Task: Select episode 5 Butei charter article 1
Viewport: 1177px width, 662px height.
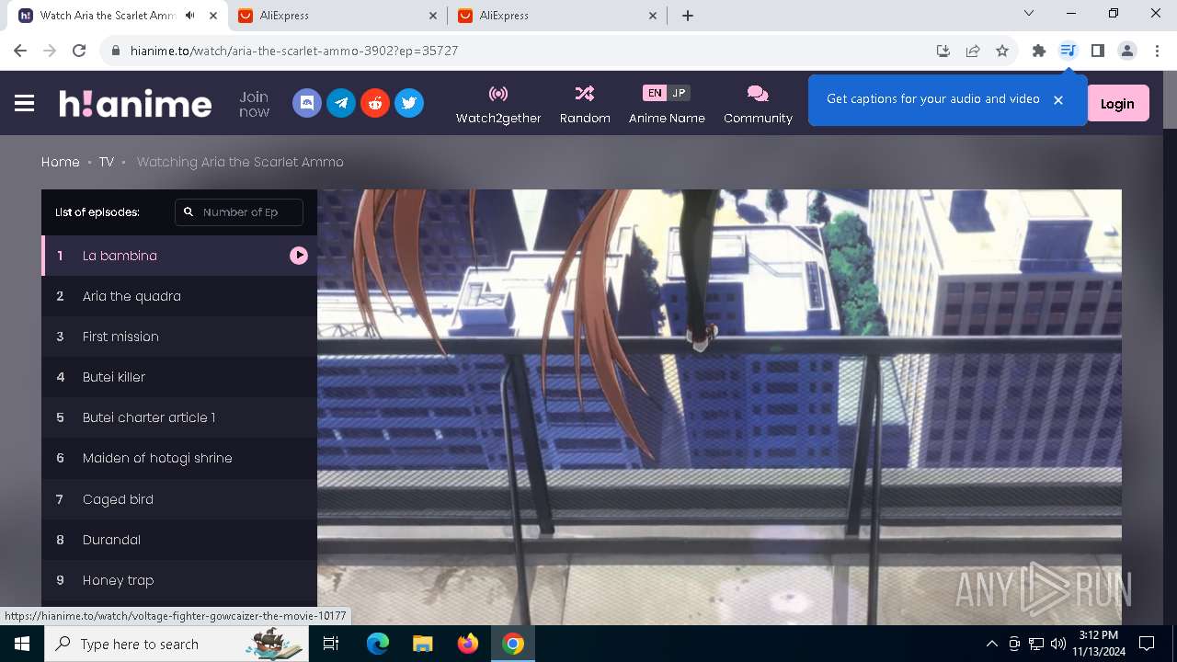Action: coord(179,417)
